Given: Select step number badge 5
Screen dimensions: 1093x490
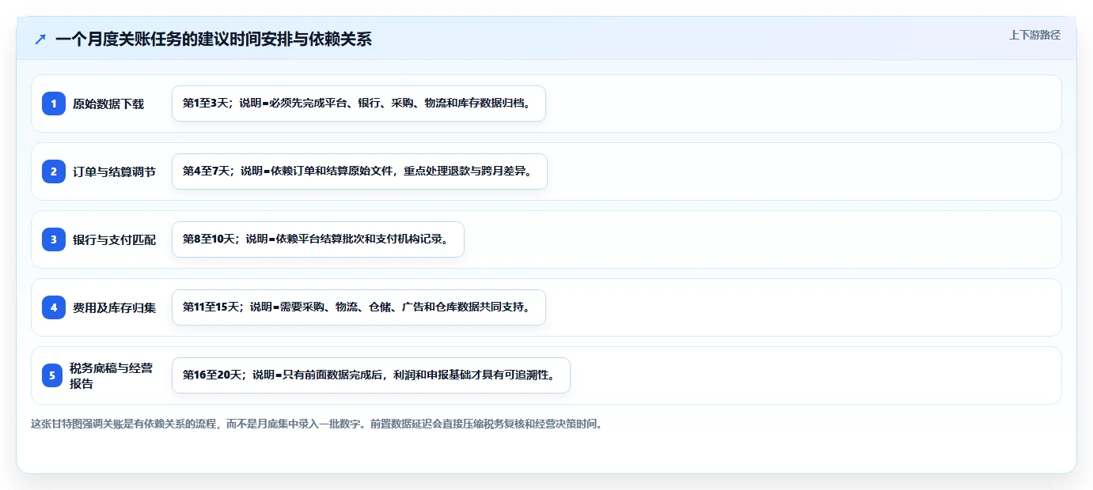Looking at the screenshot, I should coord(52,375).
